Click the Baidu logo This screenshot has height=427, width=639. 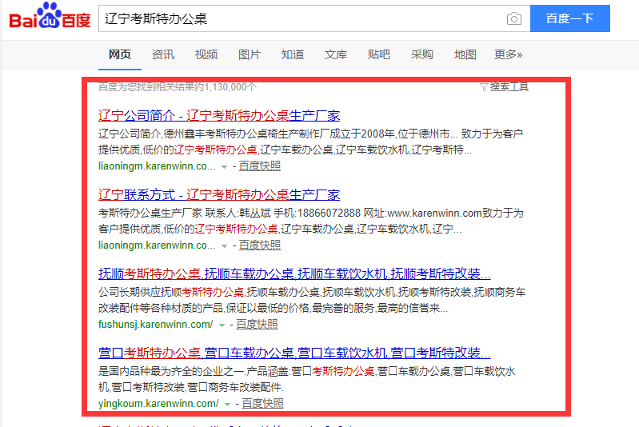50,17
